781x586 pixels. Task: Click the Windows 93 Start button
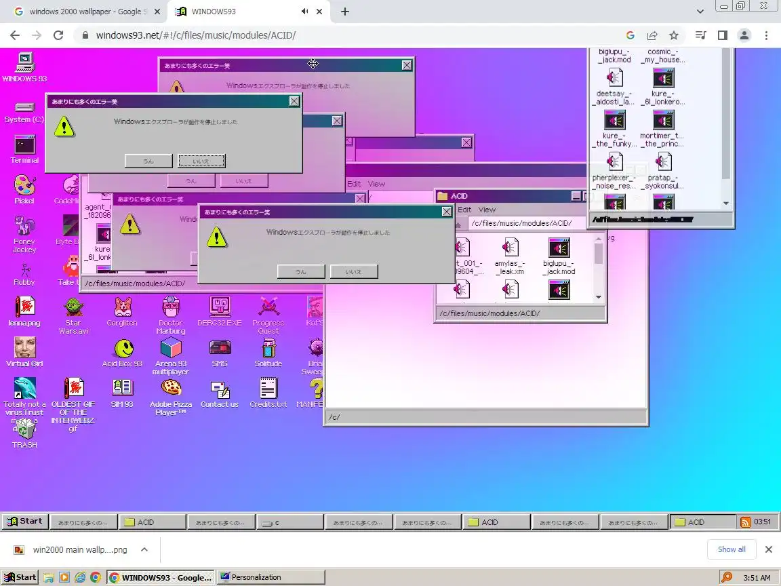24,521
